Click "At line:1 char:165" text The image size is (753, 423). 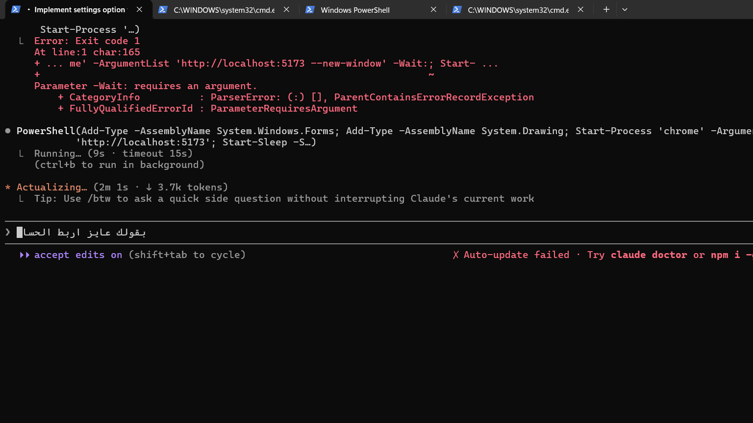coord(87,52)
